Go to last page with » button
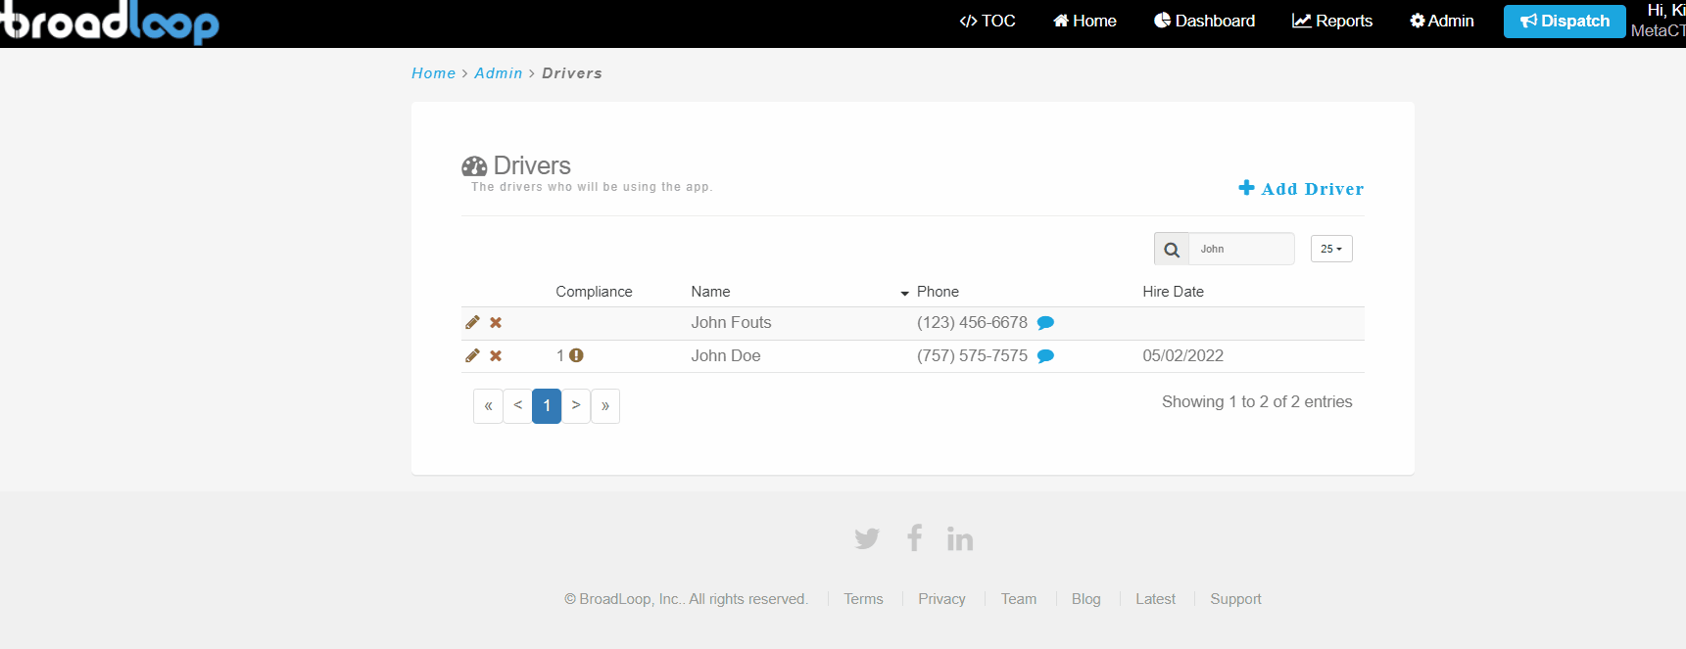Screen dimensions: 1686x649 [x=605, y=406]
